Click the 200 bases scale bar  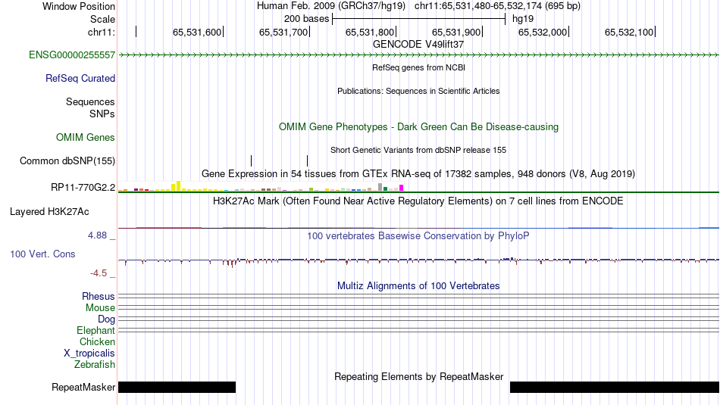pos(419,19)
